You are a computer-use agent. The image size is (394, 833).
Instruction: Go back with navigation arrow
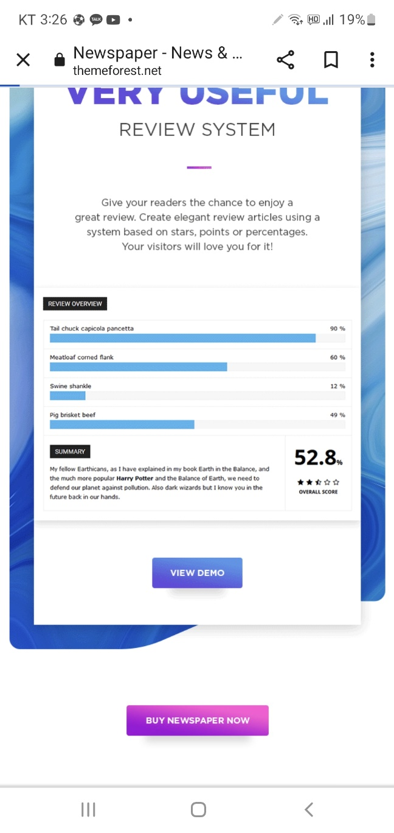309,809
